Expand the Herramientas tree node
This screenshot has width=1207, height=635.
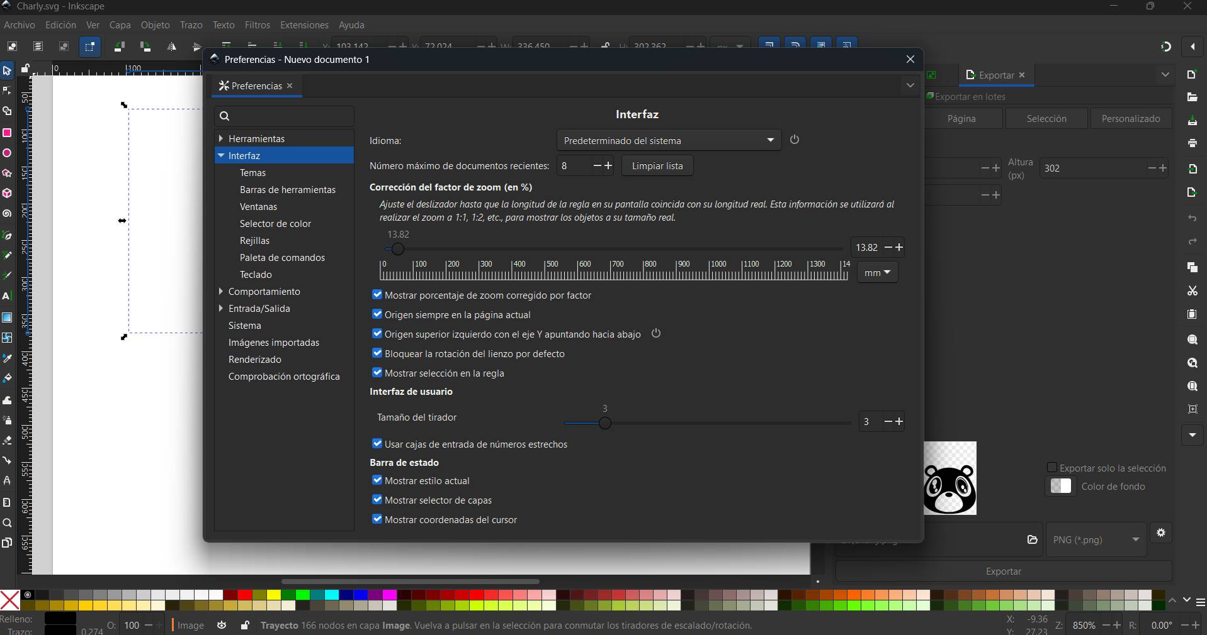pos(221,138)
